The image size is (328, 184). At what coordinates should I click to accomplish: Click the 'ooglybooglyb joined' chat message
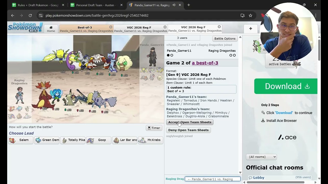179,136
